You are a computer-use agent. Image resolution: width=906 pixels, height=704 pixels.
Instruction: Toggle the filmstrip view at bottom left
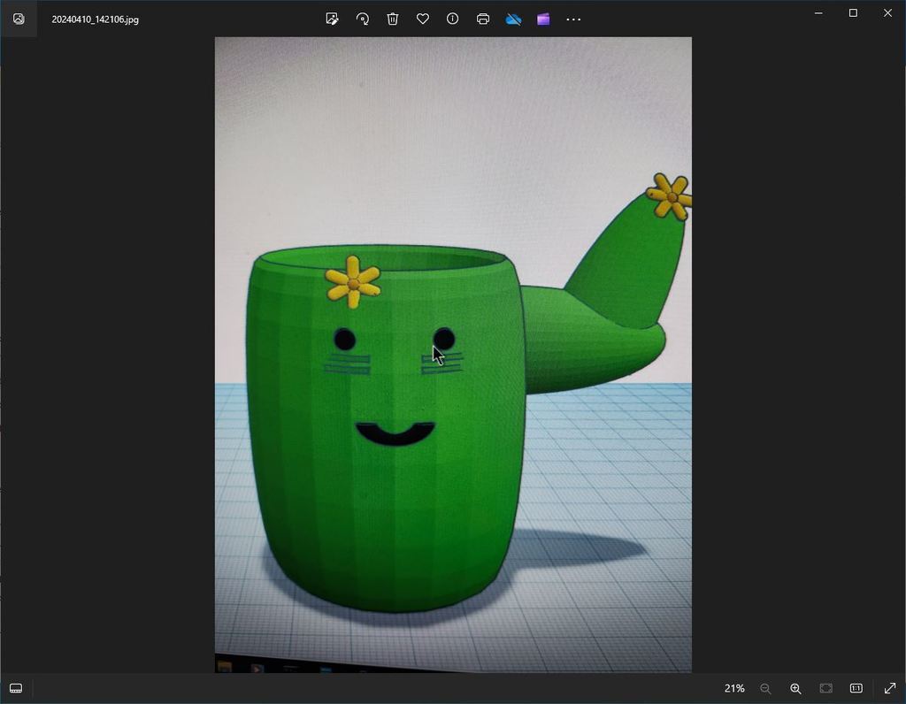coord(16,688)
